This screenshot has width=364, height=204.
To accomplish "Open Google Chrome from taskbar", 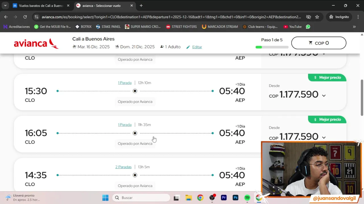I will click(x=200, y=198).
